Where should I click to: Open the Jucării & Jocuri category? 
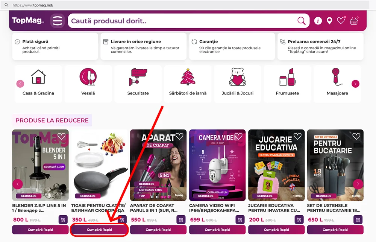pyautogui.click(x=237, y=84)
